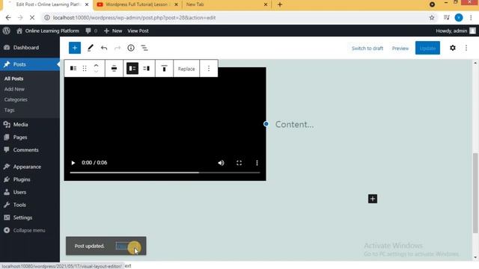Viewport: 479px width, 269px height.
Task: Click Add New post link
Action: pos(14,89)
